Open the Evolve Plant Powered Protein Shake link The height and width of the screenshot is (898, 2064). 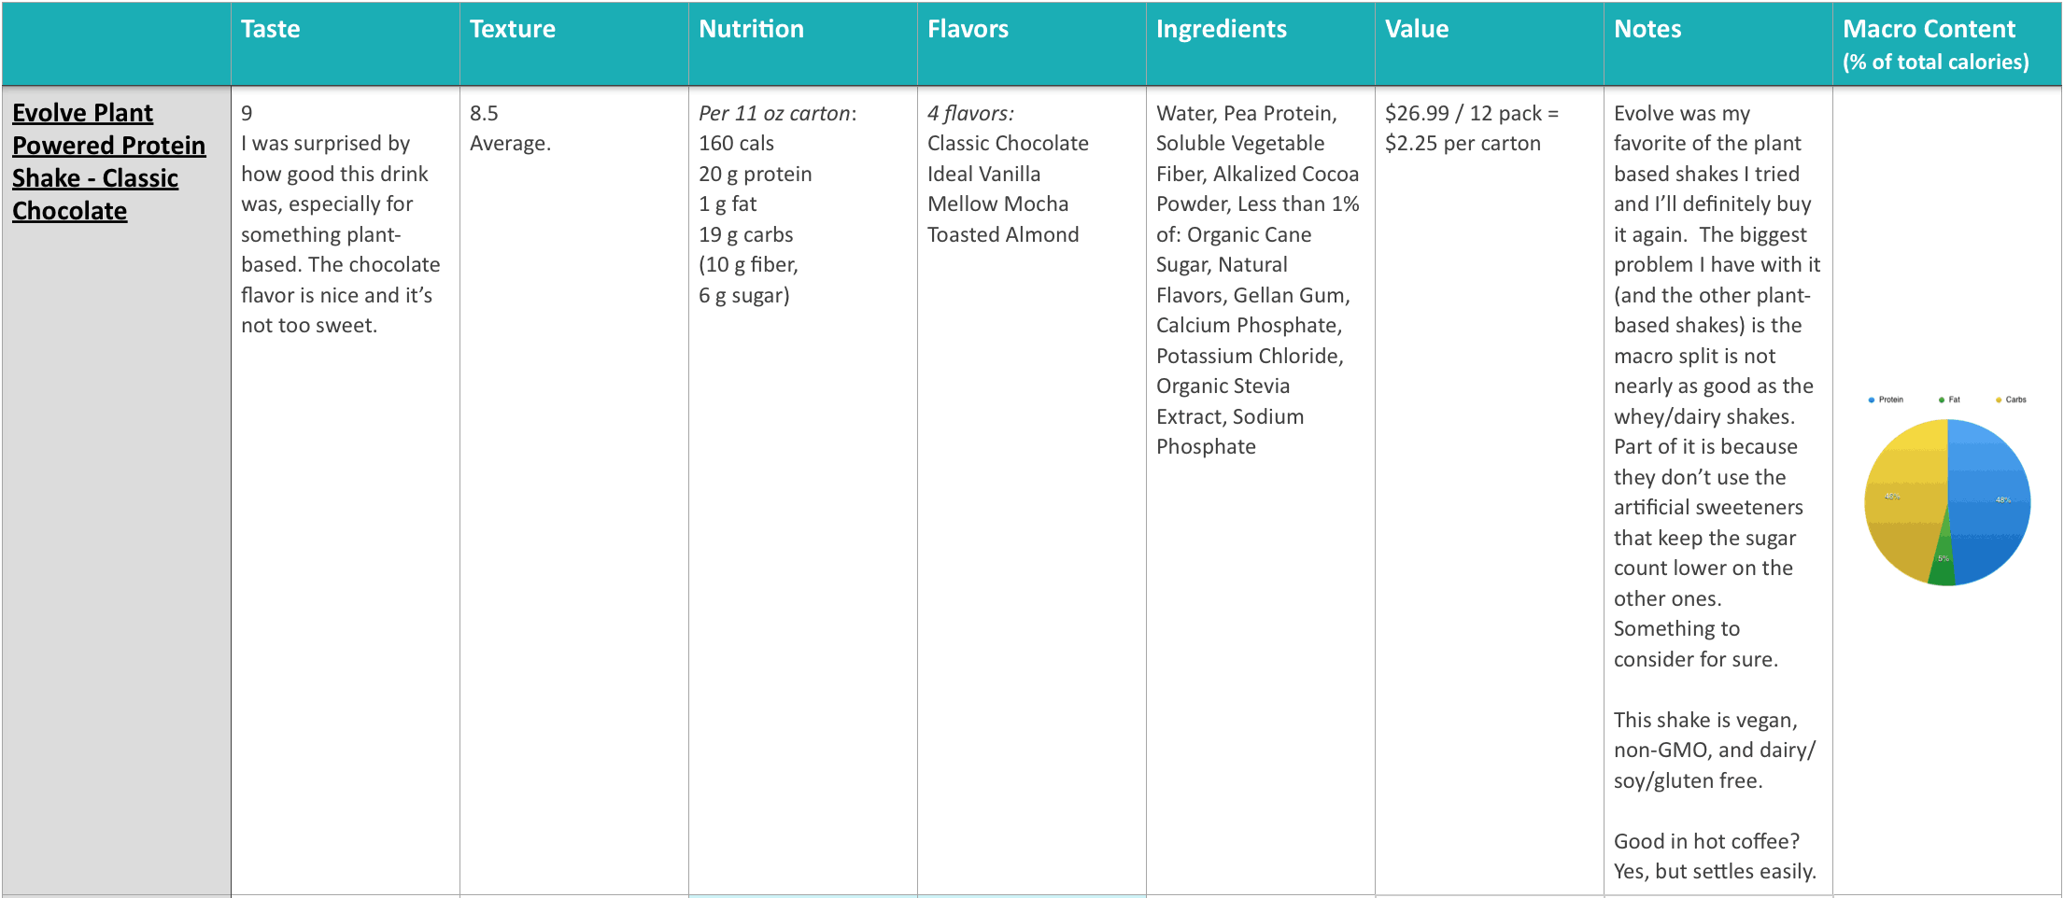point(108,161)
